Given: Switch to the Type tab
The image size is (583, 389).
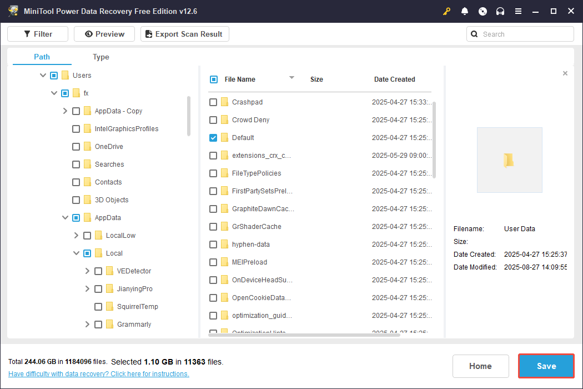Looking at the screenshot, I should [101, 57].
